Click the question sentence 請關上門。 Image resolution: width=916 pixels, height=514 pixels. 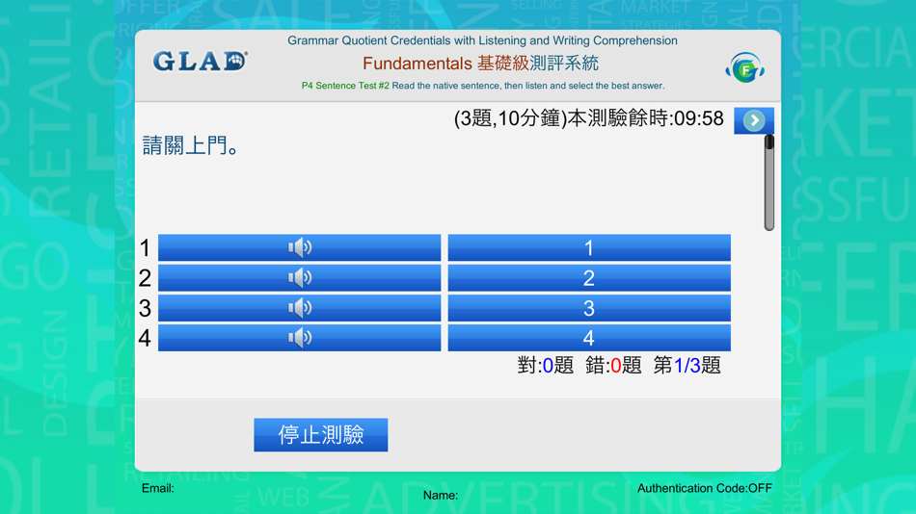[x=191, y=146]
